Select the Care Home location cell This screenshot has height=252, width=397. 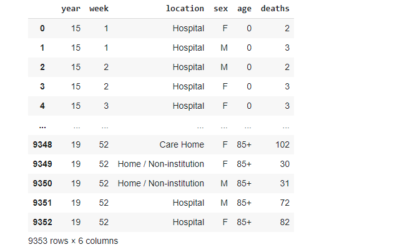pos(182,144)
